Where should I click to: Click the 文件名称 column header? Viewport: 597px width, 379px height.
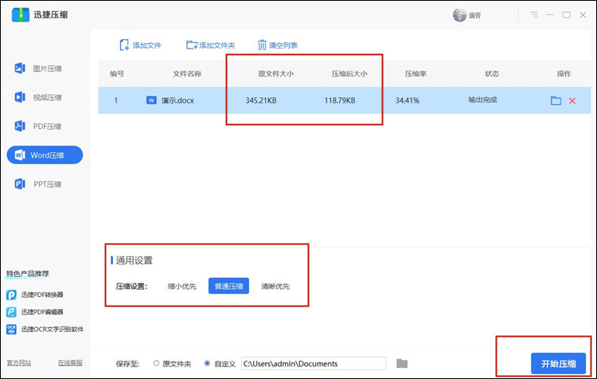coord(187,73)
